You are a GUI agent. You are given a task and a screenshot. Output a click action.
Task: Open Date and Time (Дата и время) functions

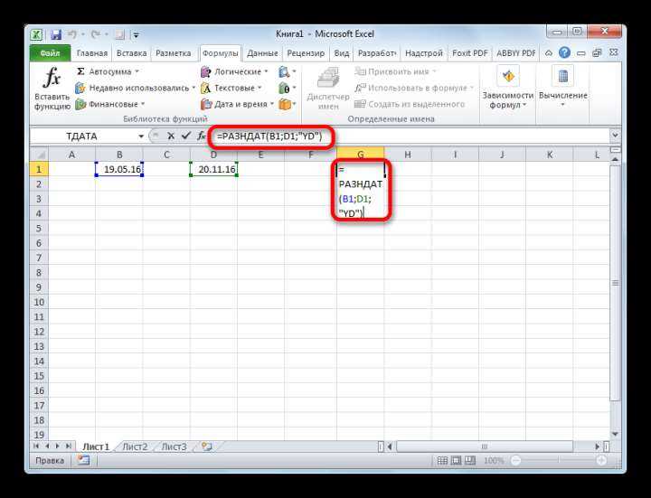click(238, 104)
